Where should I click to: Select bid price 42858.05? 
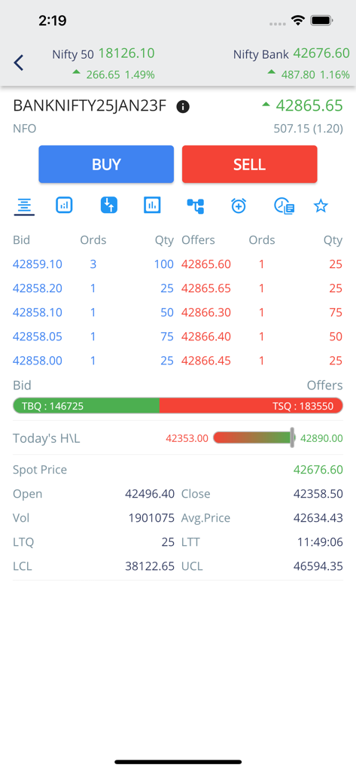click(x=38, y=337)
